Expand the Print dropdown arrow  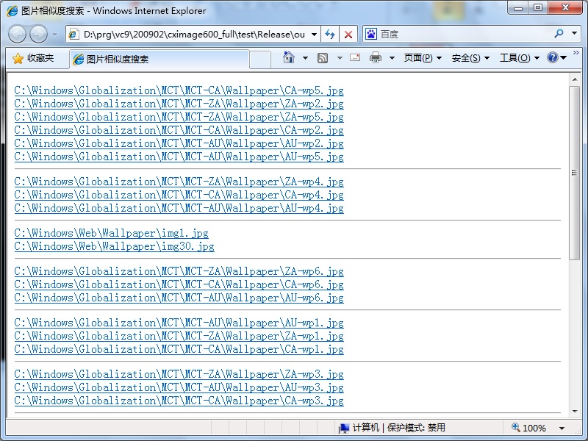(392, 58)
